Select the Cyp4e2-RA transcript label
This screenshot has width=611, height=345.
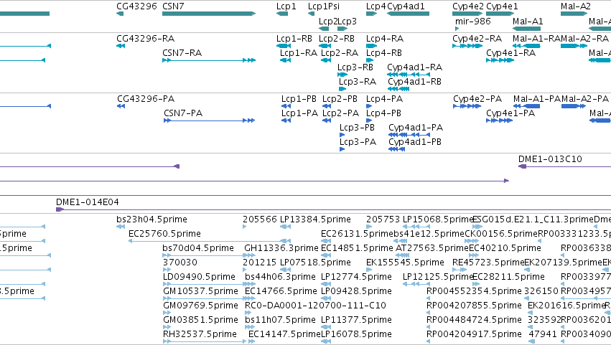477,39
